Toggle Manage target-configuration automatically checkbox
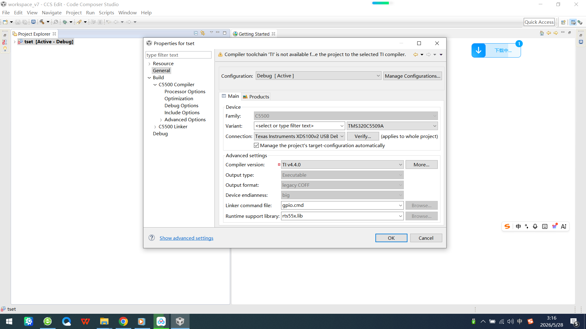 coord(256,146)
